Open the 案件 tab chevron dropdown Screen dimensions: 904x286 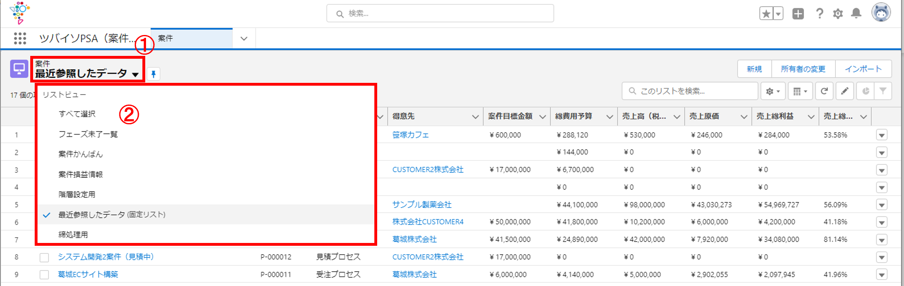point(244,39)
